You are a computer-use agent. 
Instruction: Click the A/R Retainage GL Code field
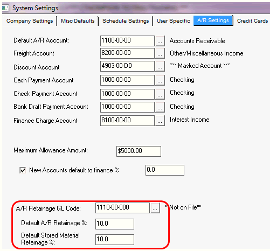tap(122, 208)
